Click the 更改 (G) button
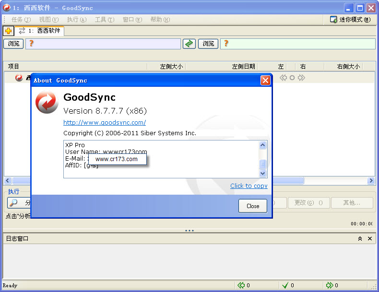Image resolution: width=379 pixels, height=292 pixels. 308,203
